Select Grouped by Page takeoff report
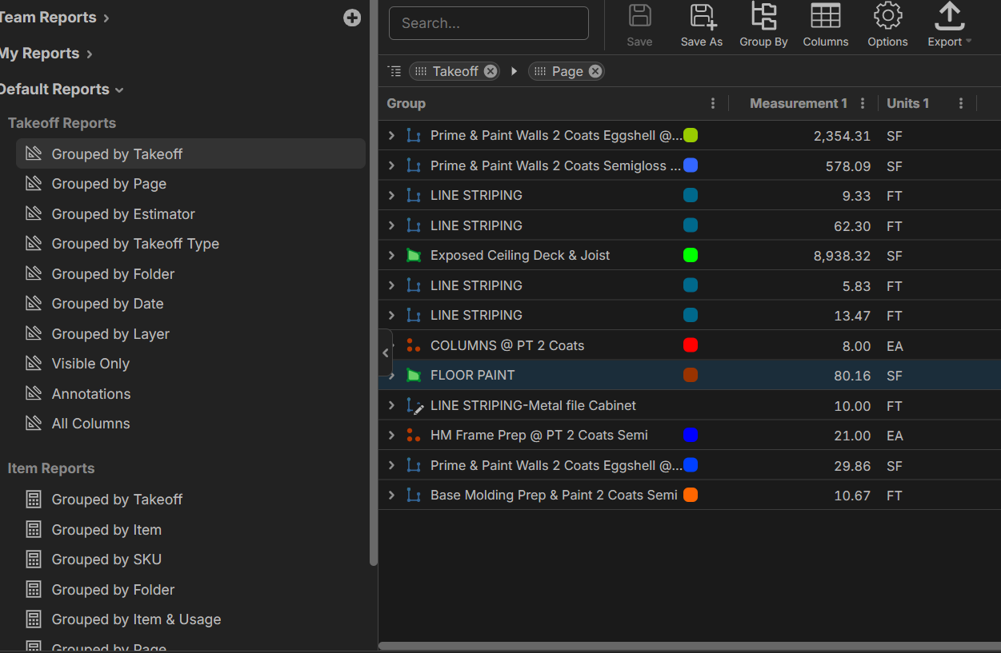This screenshot has height=653, width=1001. pos(109,184)
